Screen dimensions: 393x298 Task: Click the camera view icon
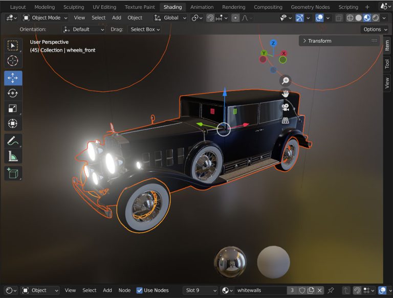tap(285, 107)
